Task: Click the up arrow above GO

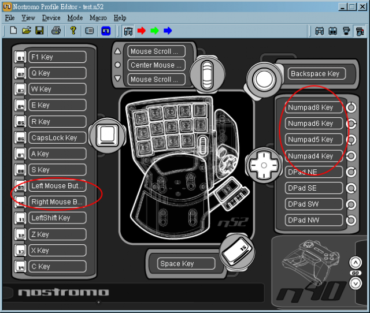Action: [x=356, y=263]
